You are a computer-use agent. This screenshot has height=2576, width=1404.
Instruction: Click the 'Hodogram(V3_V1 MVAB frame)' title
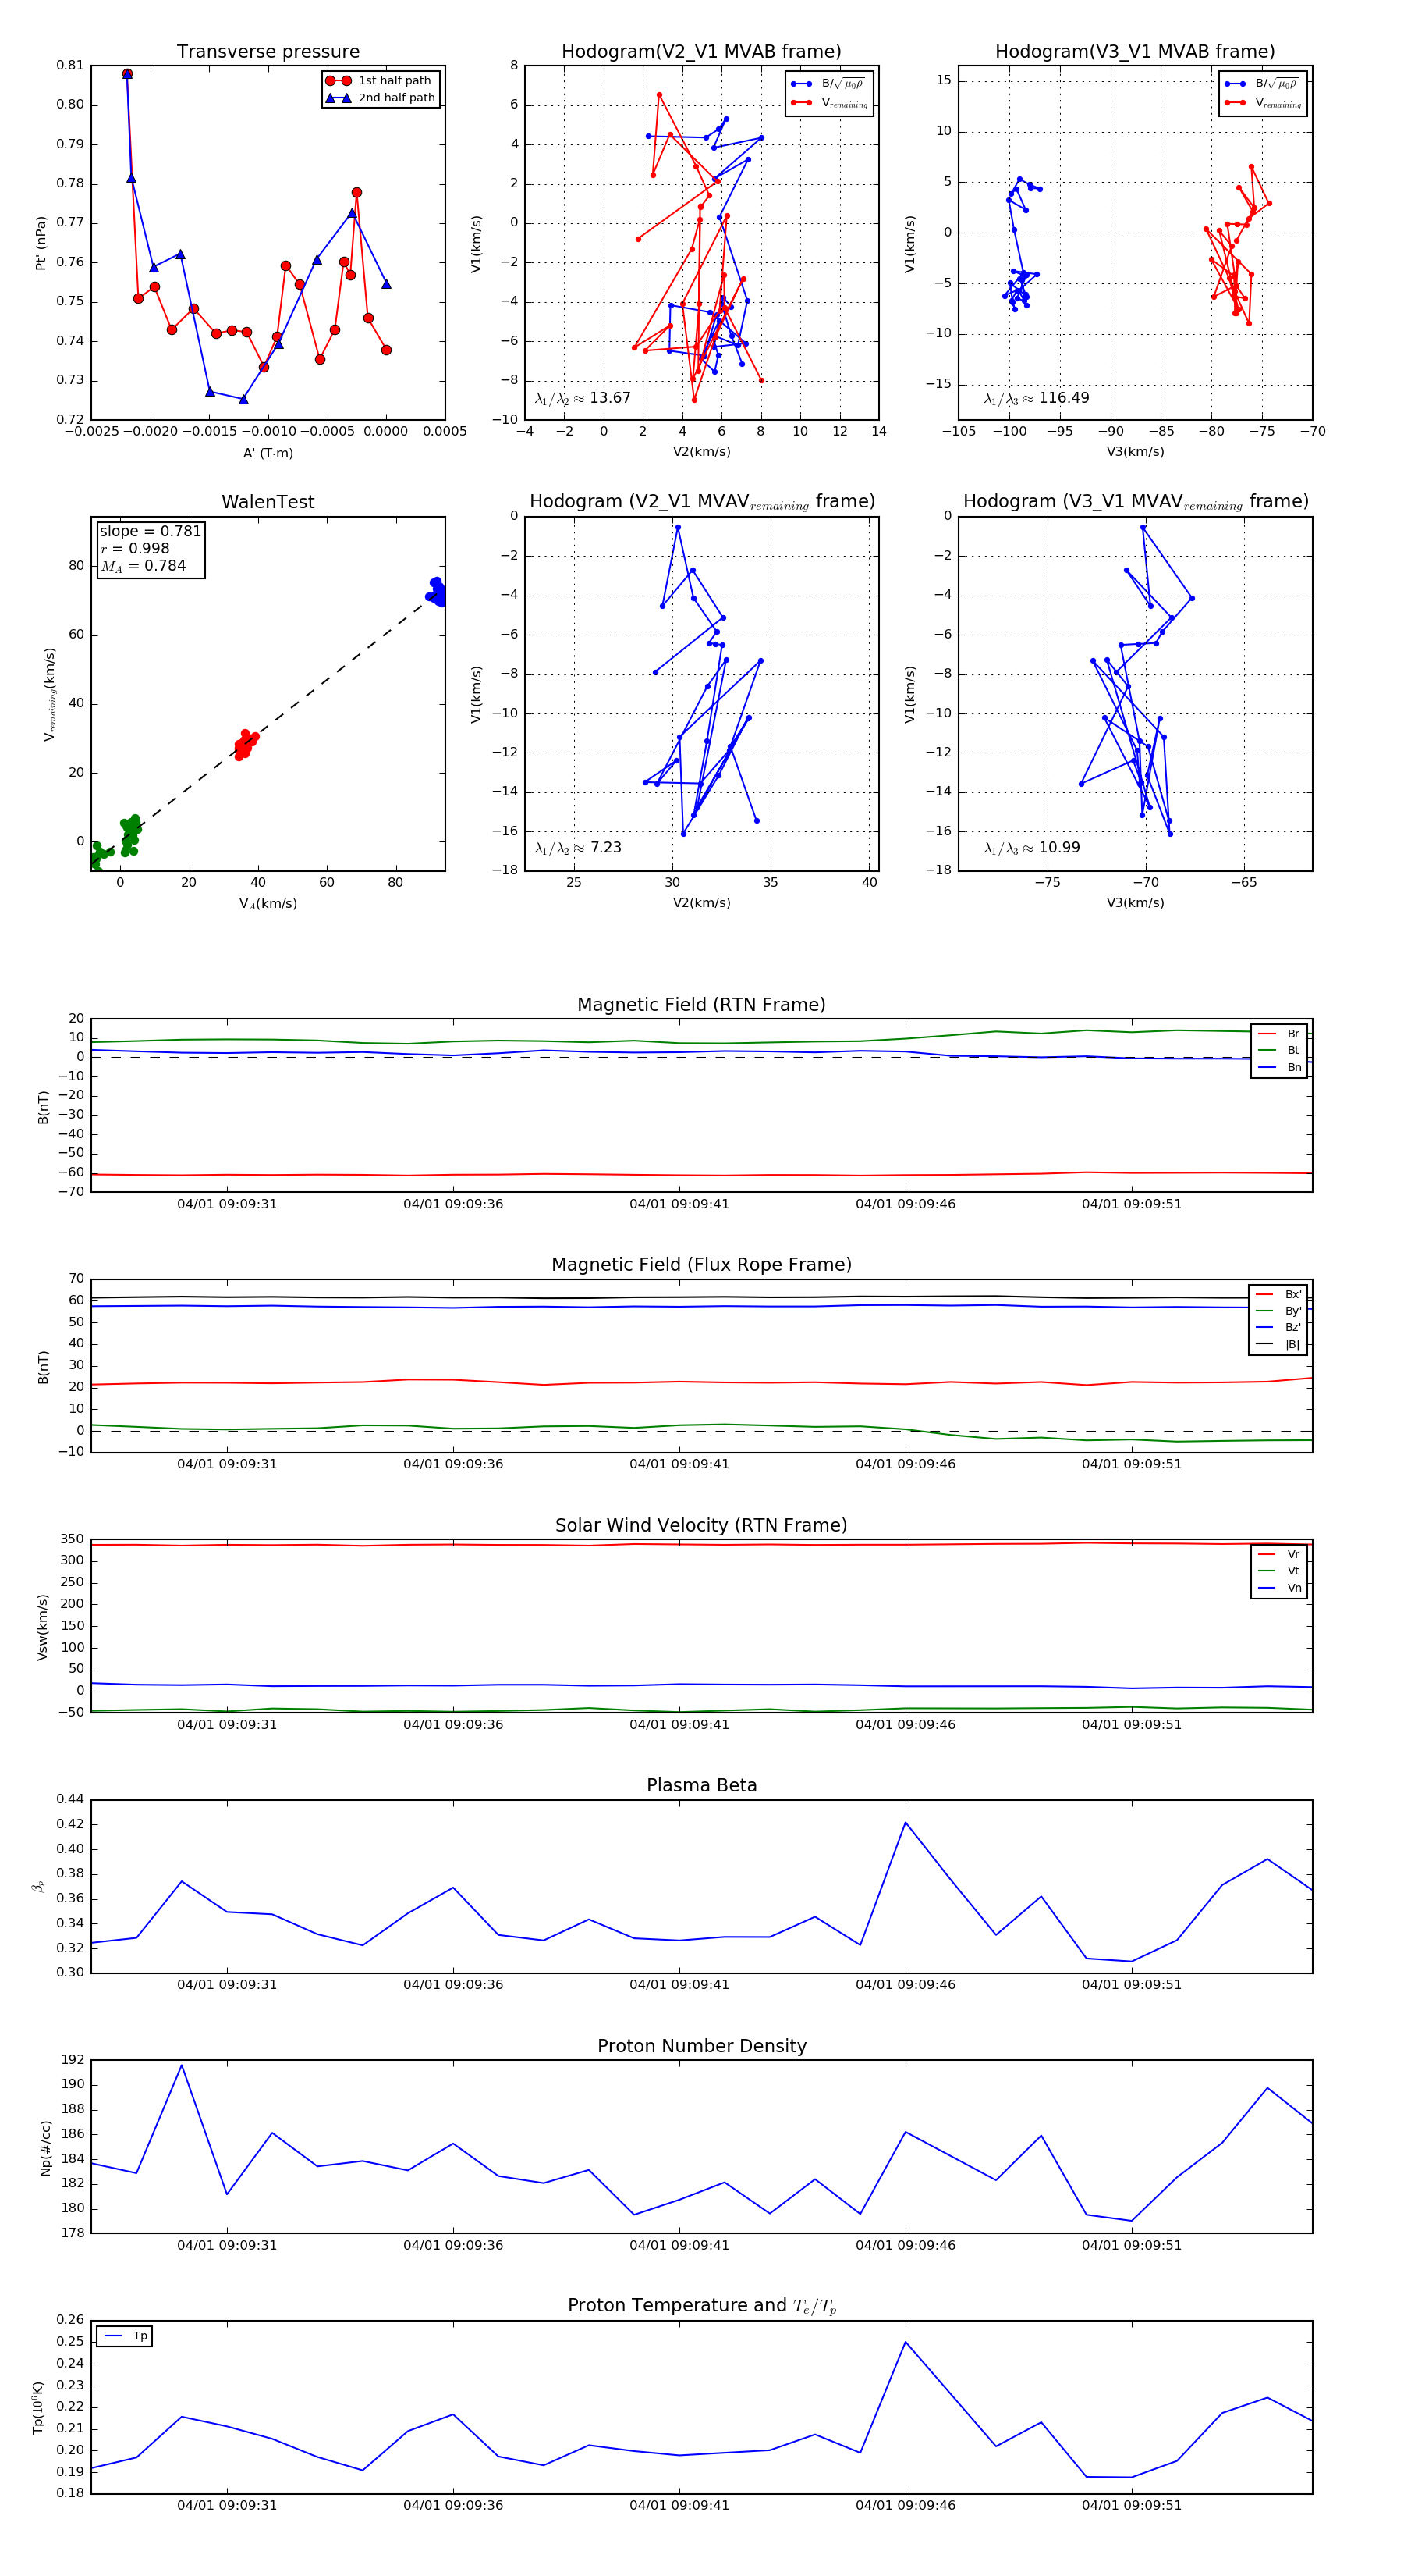coord(1135,52)
